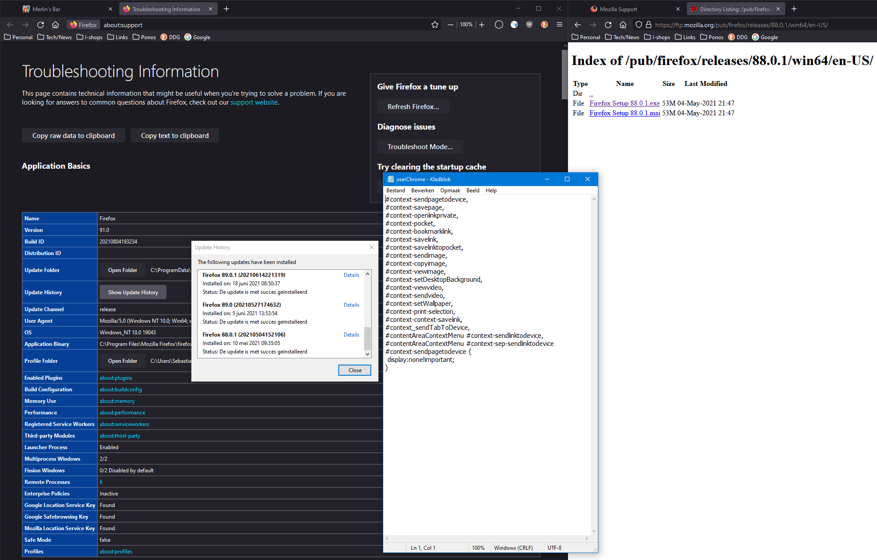Open the left Firefox hamburger menu

click(560, 25)
